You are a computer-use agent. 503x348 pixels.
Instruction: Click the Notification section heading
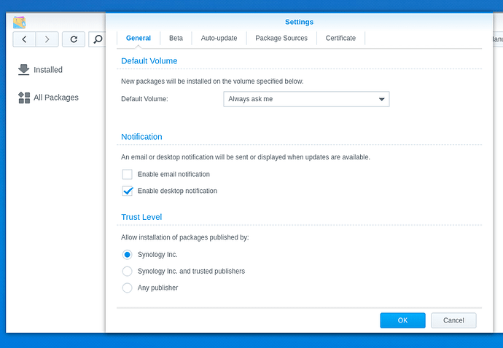coord(141,137)
